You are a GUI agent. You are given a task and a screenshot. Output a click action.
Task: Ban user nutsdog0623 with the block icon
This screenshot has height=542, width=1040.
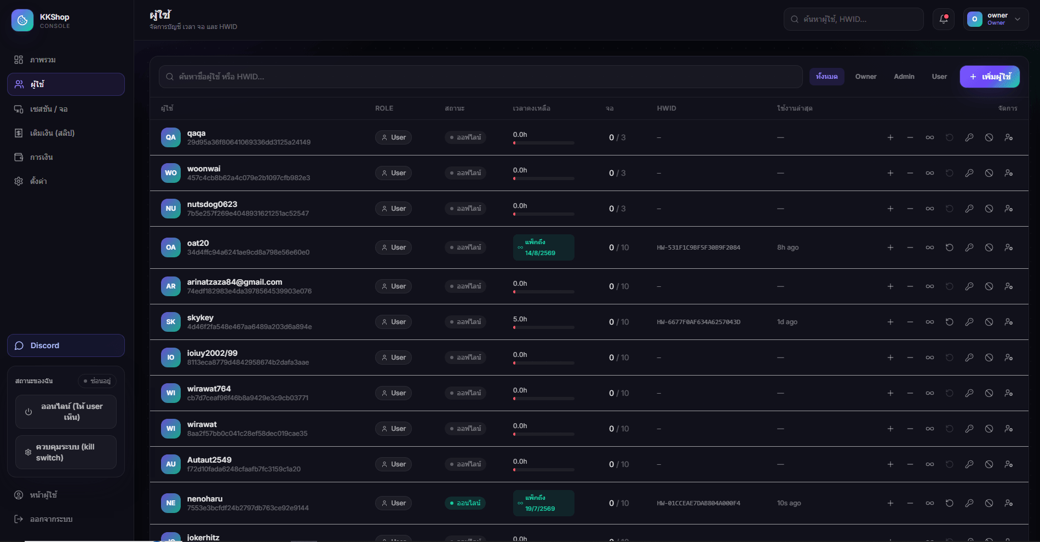pyautogui.click(x=989, y=209)
